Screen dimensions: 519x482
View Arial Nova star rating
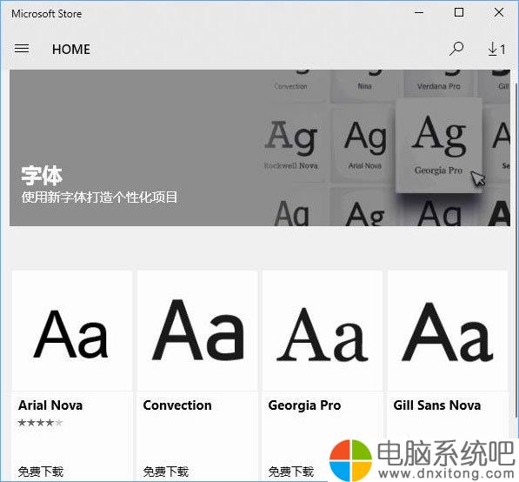(x=40, y=422)
